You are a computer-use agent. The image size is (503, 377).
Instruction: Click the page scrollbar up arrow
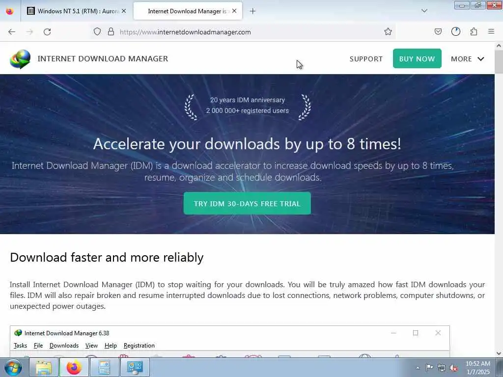499,46
